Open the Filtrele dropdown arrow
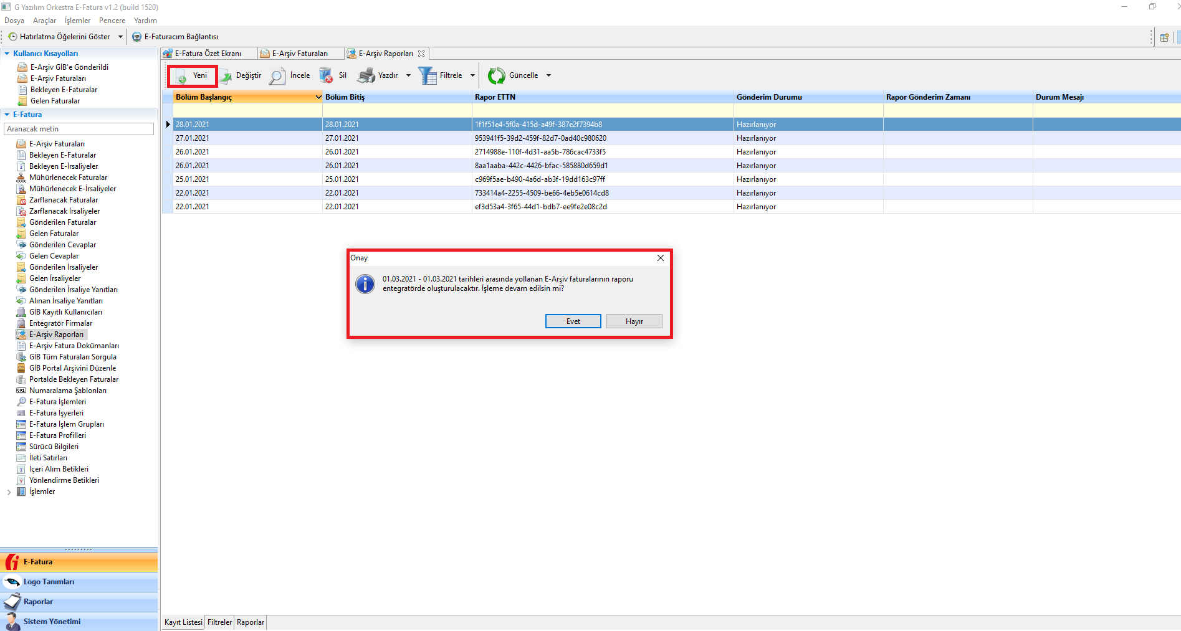Screen dimensions: 1181x631 472,75
